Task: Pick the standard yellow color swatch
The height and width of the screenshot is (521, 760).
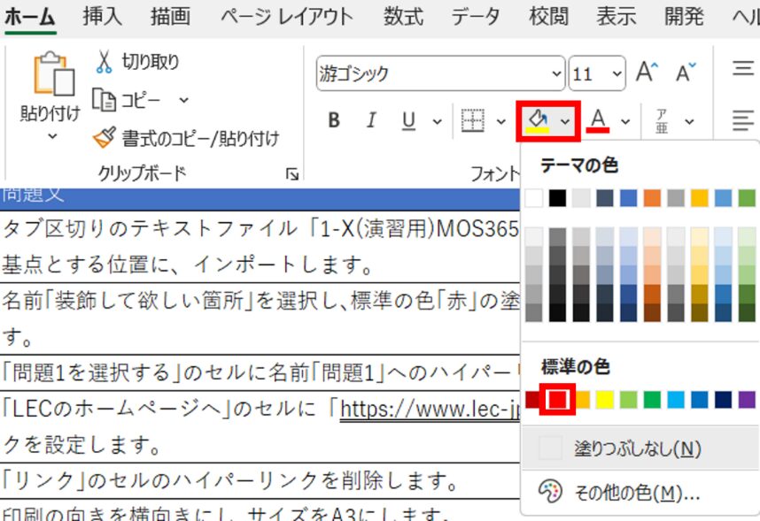Action: (605, 400)
